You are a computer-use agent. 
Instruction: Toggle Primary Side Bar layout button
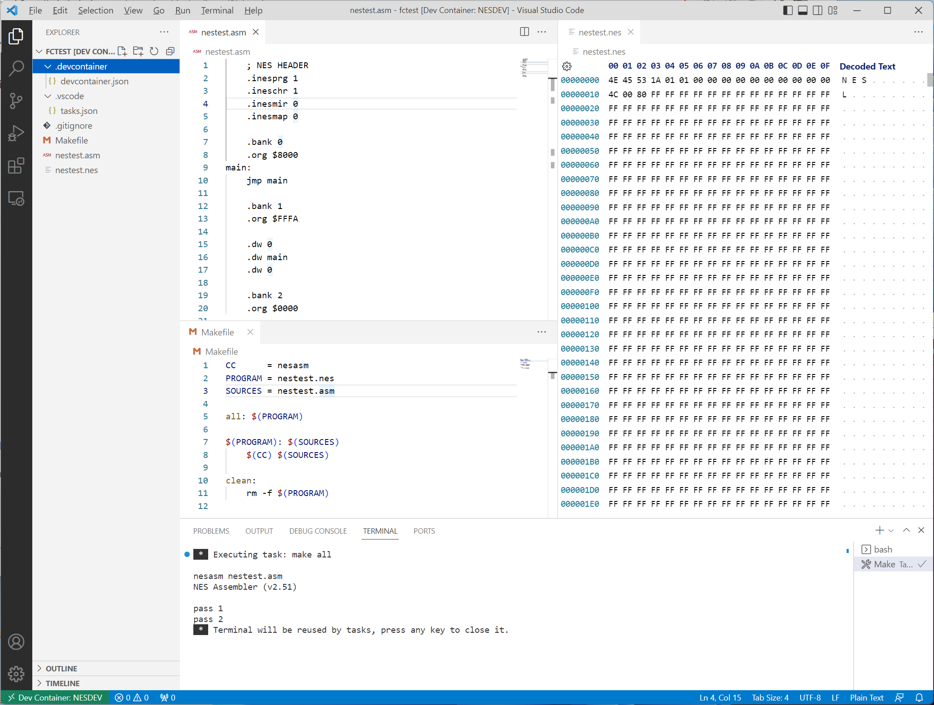pos(788,10)
